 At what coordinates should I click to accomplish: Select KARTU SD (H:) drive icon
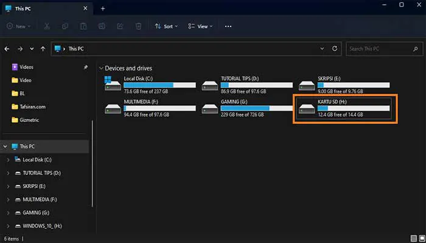(x=307, y=109)
